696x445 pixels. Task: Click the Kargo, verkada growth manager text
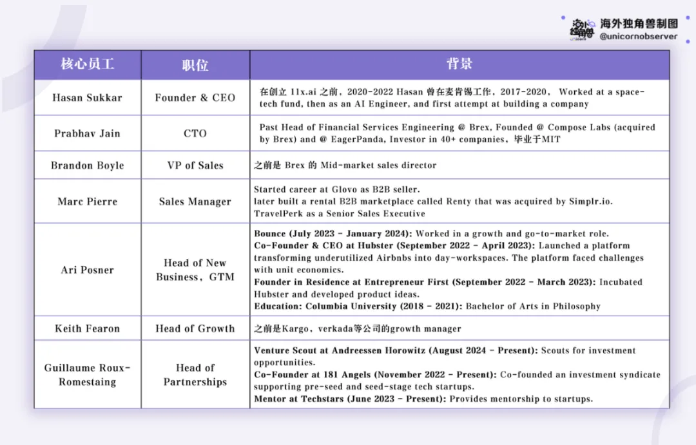pos(358,328)
